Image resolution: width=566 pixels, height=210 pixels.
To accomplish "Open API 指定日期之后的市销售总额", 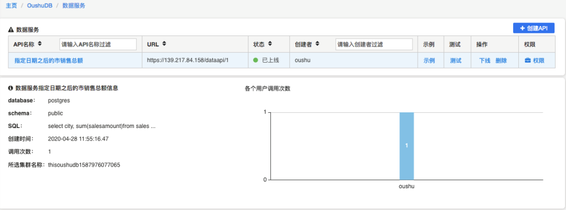I will pos(48,61).
